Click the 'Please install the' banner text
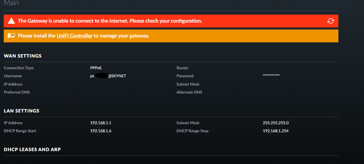364x164 pixels. tap(37, 36)
